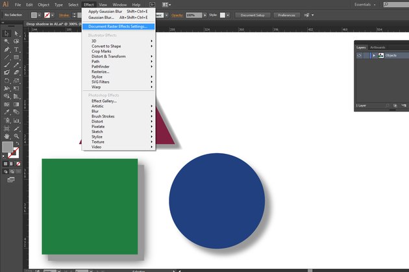Click the orange Stroke link
The image size is (409, 272).
[x=64, y=15]
